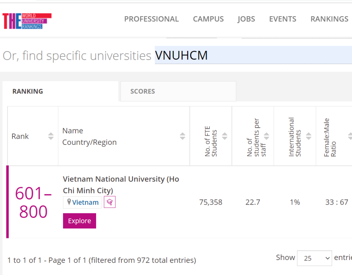Screen dimensions: 352x275
Task: Open Vietnam National University (Ho Chi Minh City) link
Action: pyautogui.click(x=121, y=185)
